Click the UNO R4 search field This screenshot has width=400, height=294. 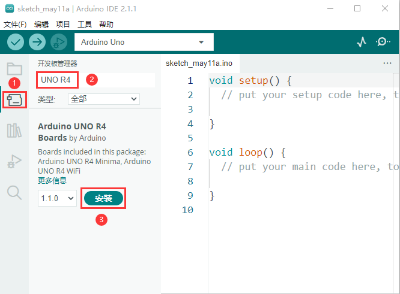click(x=95, y=80)
